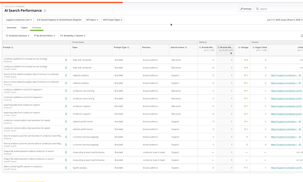Open kebab menu for customer journey data Perplexity row
The width and height of the screenshot is (303, 182).
(66, 137)
